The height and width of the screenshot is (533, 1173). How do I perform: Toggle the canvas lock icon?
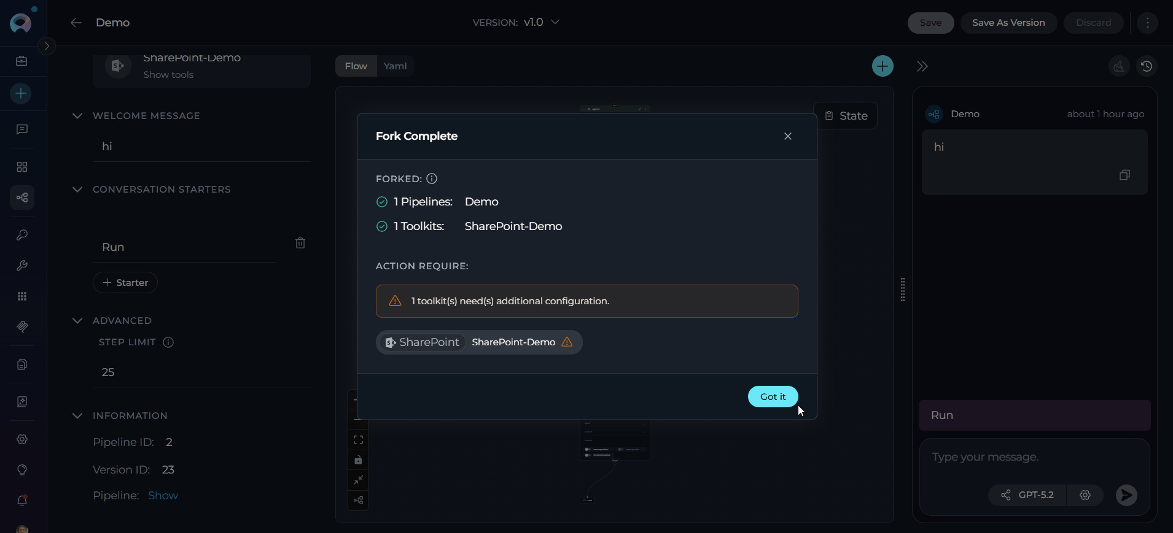tap(358, 460)
